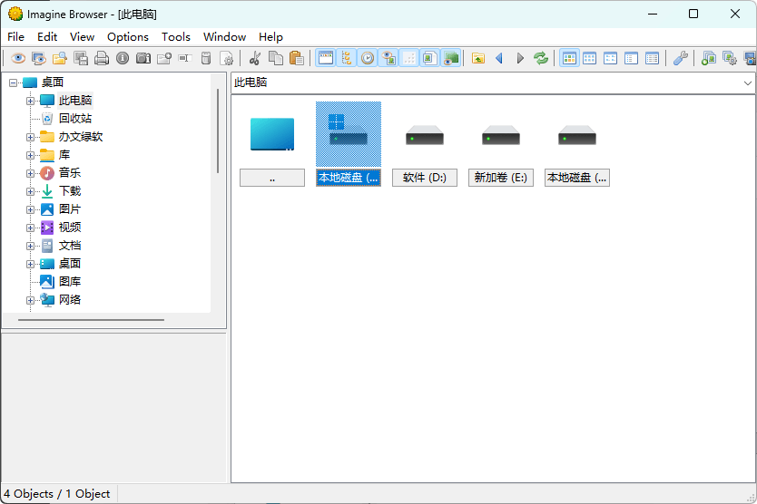Open the Window menu

click(x=224, y=36)
